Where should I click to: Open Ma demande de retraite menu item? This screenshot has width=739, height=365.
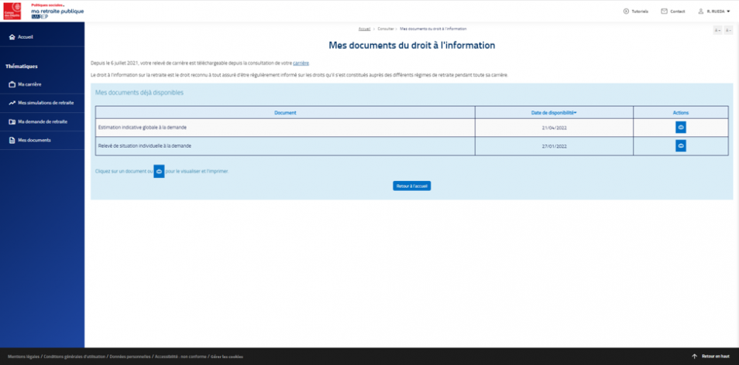point(43,121)
